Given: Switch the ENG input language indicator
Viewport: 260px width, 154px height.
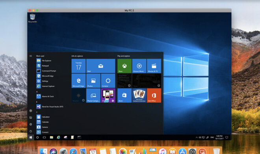Looking at the screenshot, I should [x=212, y=137].
